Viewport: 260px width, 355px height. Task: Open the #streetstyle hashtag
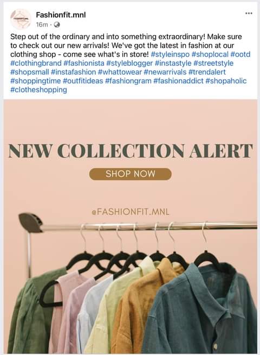pyautogui.click(x=213, y=63)
